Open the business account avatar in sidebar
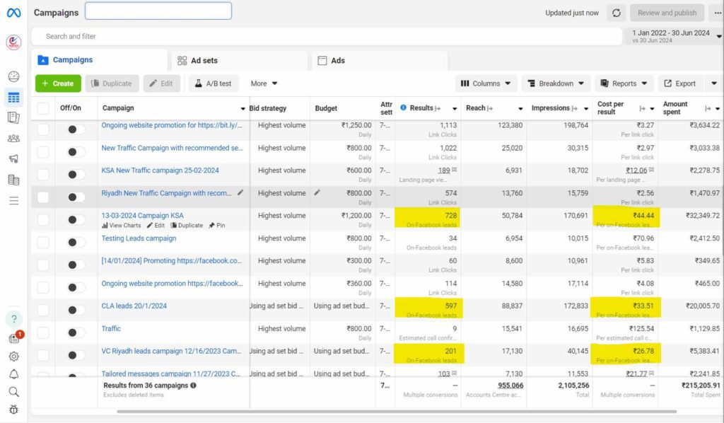Viewport: 724px width, 423px height. (x=13, y=42)
